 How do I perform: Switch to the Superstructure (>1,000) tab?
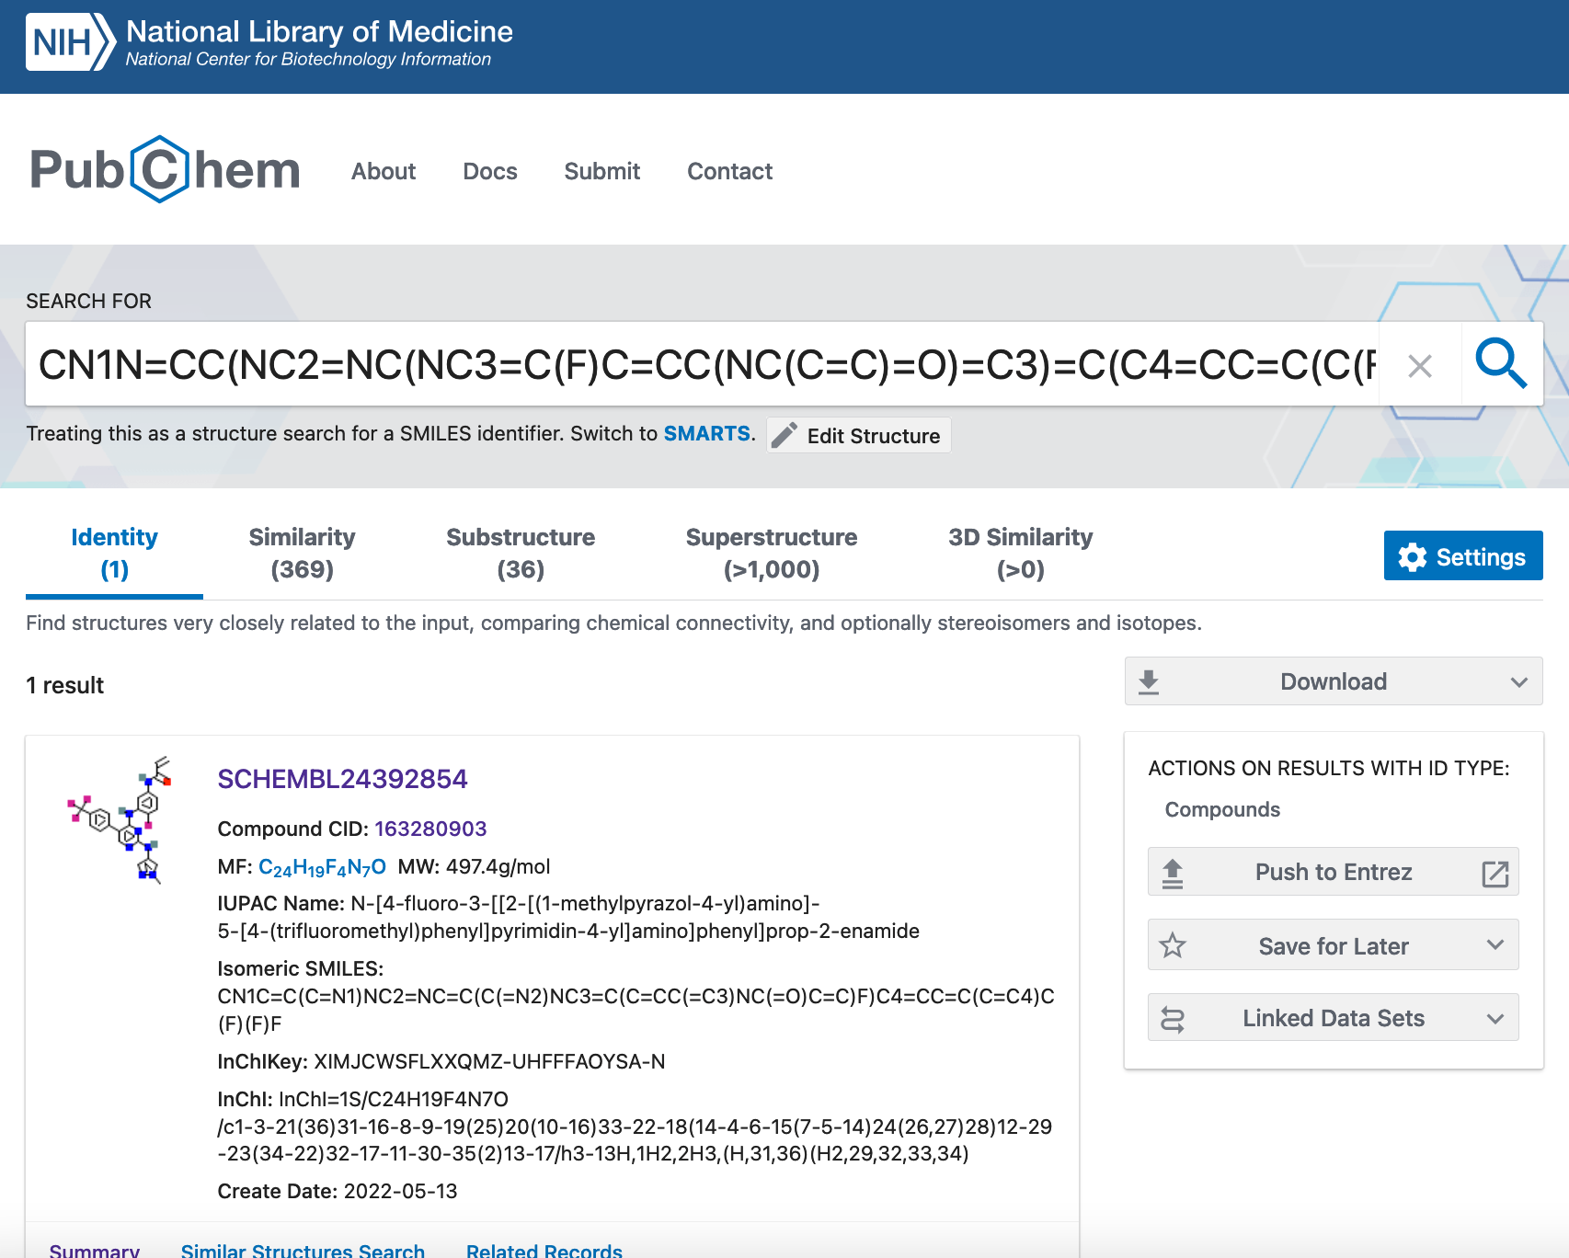tap(772, 554)
